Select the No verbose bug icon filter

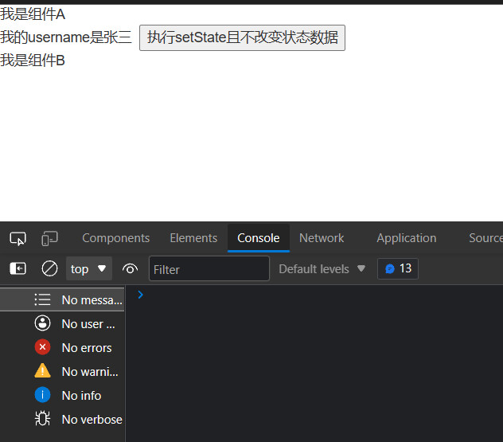78,420
